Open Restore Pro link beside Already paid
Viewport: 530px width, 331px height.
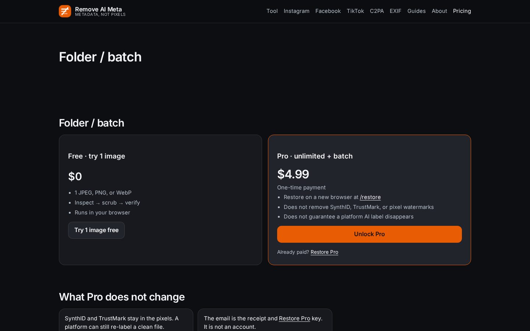pos(324,252)
